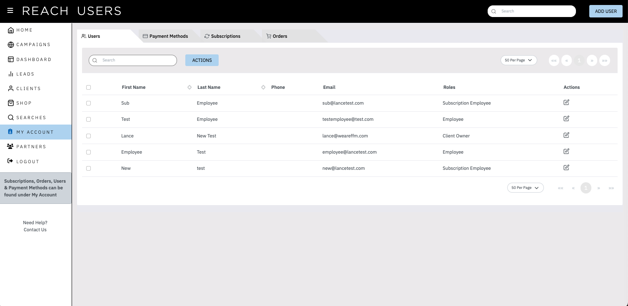The height and width of the screenshot is (306, 628).
Task: Click the Leads chart icon
Action: (11, 74)
